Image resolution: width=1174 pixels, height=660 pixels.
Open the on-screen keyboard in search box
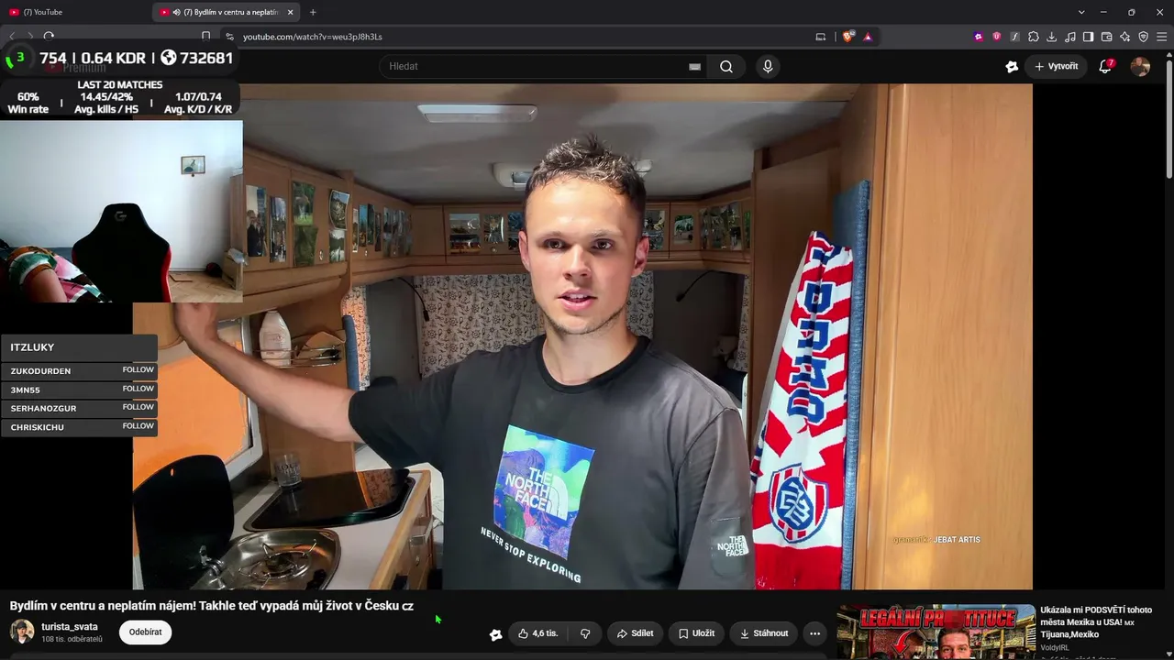pyautogui.click(x=694, y=66)
